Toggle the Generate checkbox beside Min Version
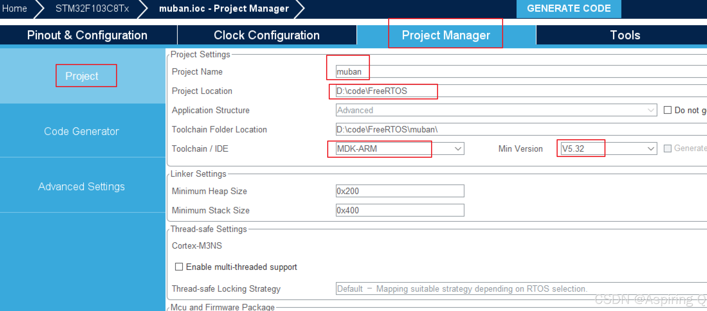This screenshot has width=707, height=311. tap(667, 148)
